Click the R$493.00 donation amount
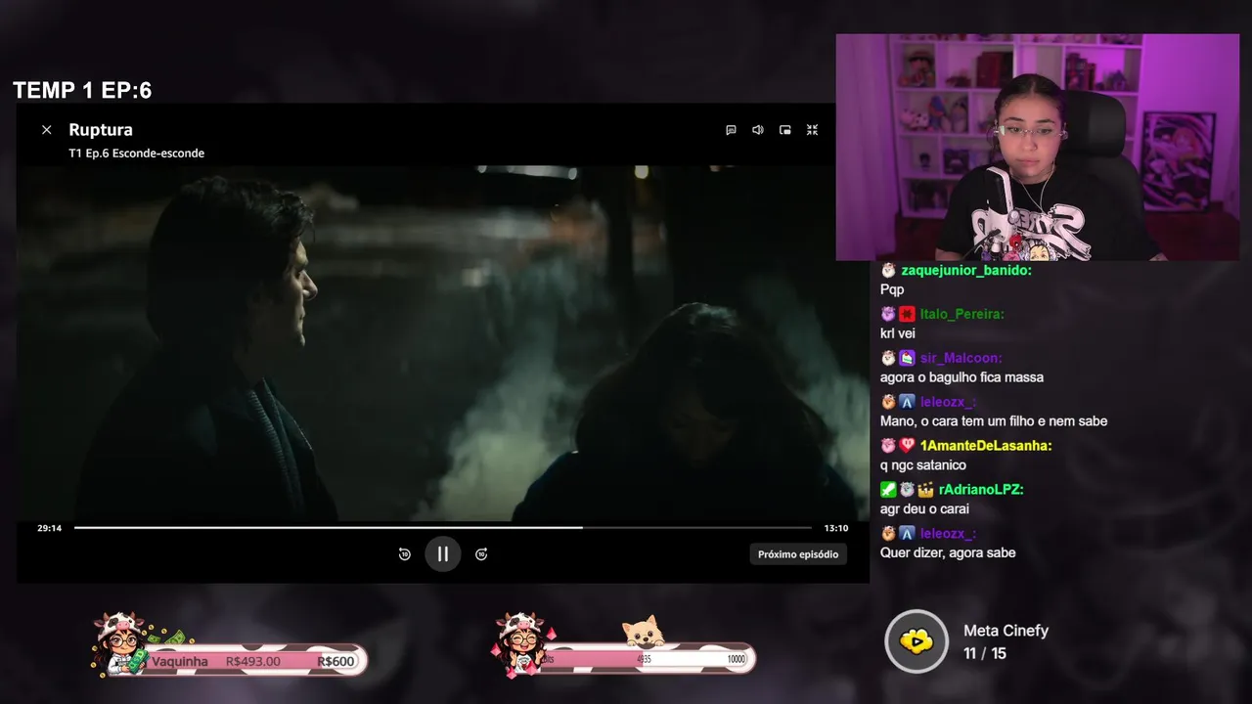The width and height of the screenshot is (1252, 704). (x=252, y=662)
